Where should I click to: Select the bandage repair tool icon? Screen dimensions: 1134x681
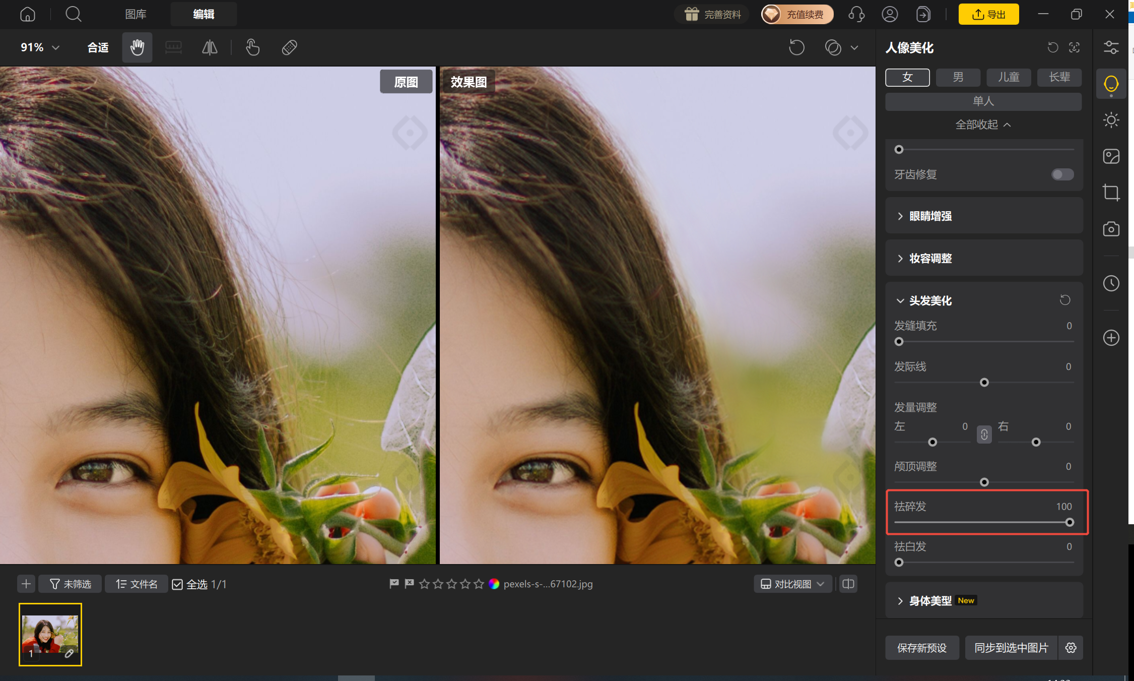[289, 47]
